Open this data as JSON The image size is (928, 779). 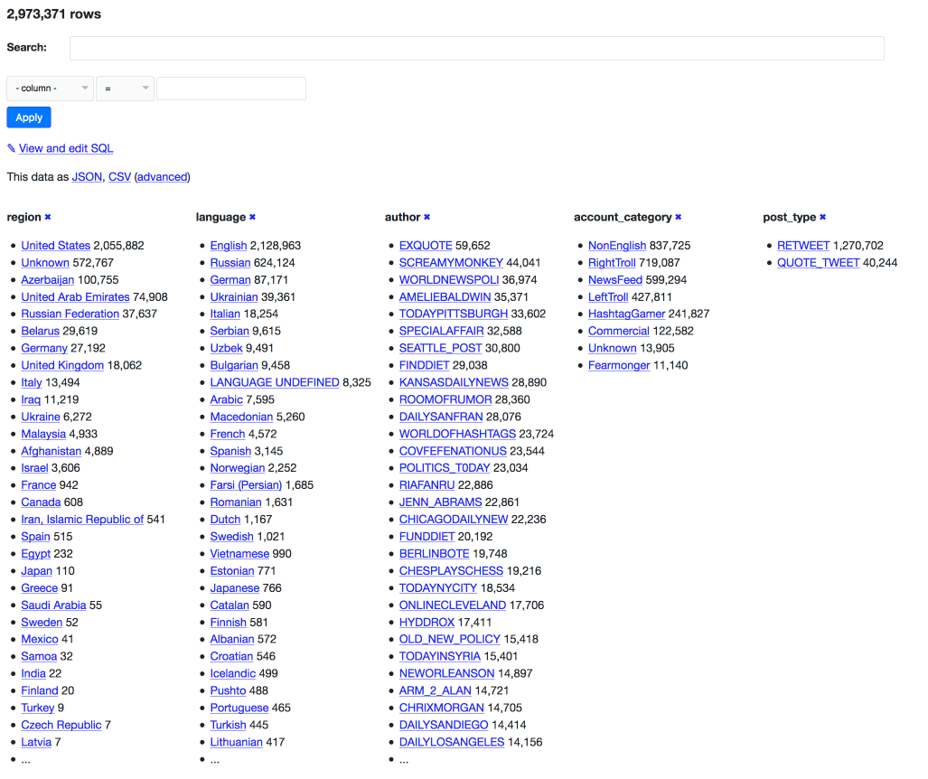pyautogui.click(x=87, y=177)
